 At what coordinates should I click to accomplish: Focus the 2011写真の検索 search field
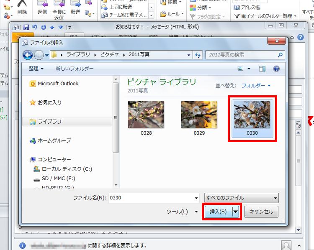point(245,55)
